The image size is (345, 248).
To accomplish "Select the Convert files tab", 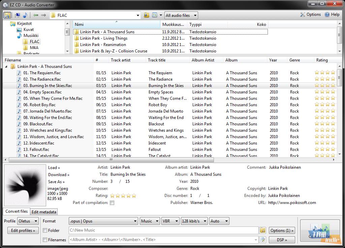I will pyautogui.click(x=17, y=211).
